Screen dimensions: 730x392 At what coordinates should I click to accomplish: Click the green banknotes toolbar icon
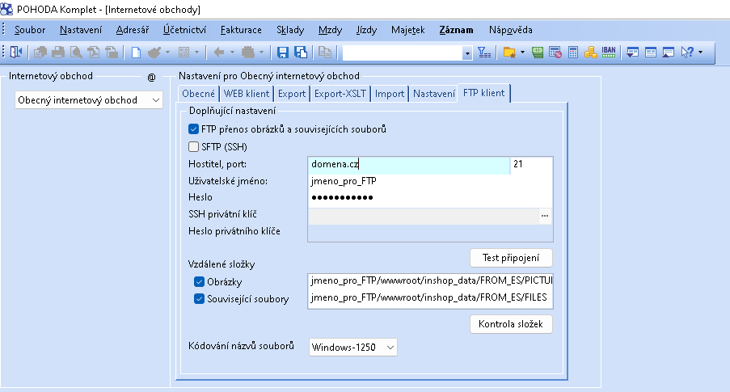(538, 53)
